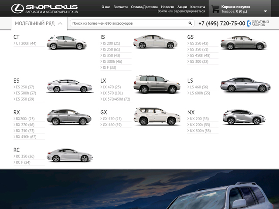Click the Обратный звонок link
Screen dimensions: 279x209
click(260, 23)
